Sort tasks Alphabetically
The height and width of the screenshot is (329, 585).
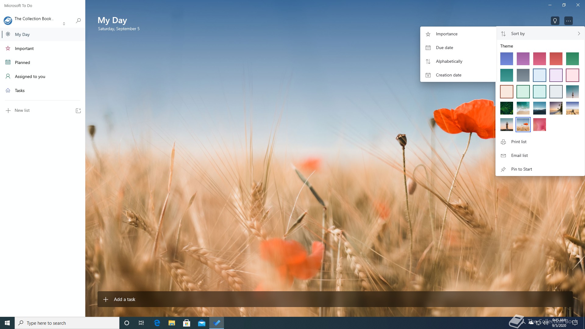click(x=458, y=61)
